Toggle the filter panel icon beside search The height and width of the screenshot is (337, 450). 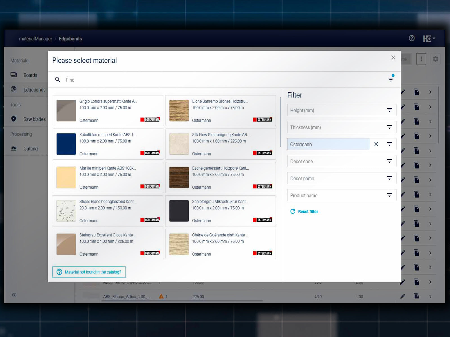[391, 79]
